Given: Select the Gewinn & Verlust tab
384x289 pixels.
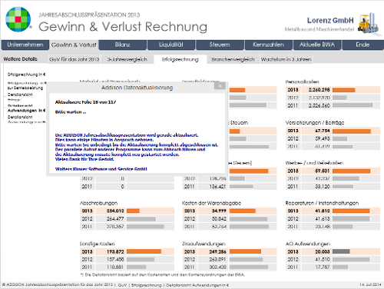Looking at the screenshot, I should pyautogui.click(x=74, y=45).
